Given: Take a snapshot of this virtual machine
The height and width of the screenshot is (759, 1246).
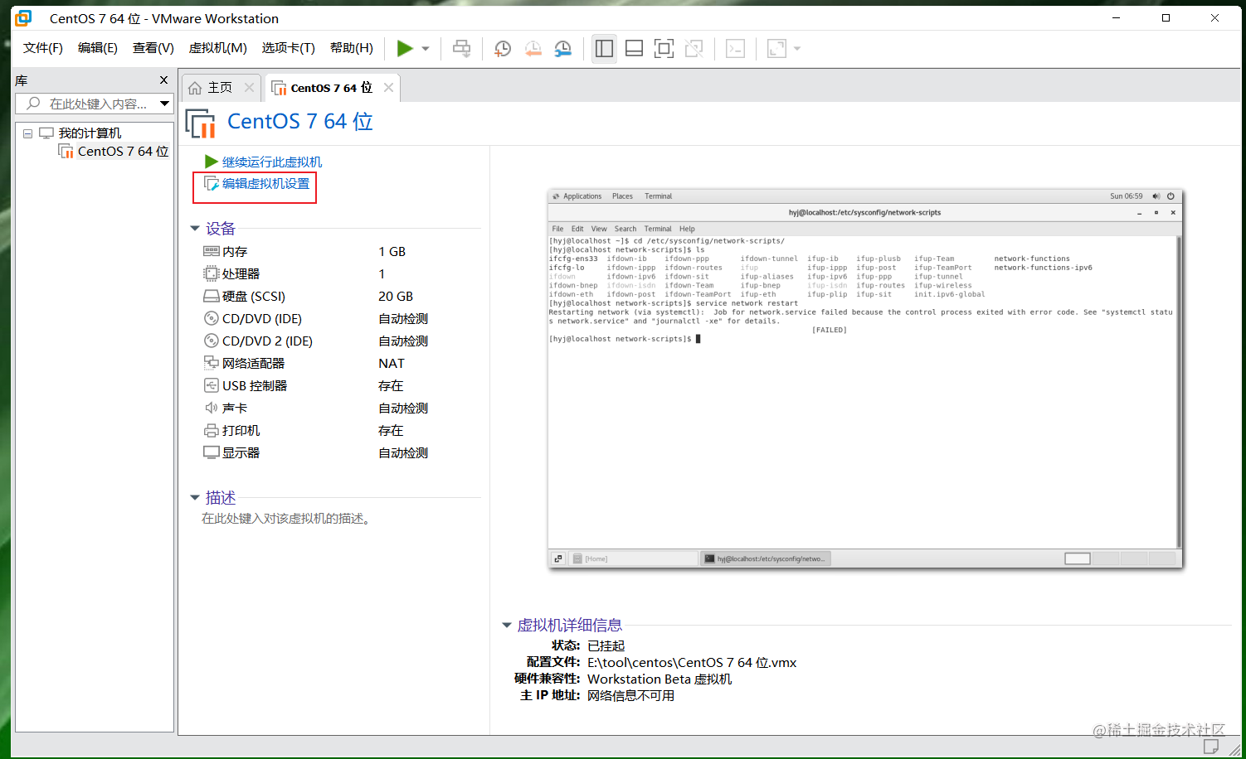Looking at the screenshot, I should (503, 48).
